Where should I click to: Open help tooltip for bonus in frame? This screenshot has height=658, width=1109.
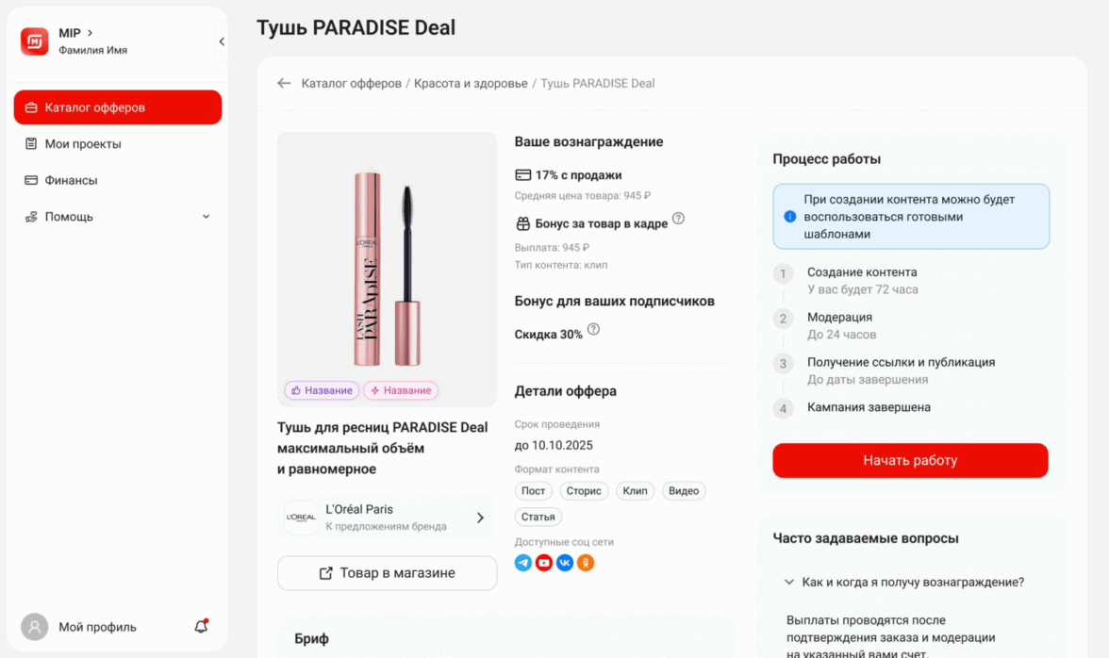(x=678, y=219)
